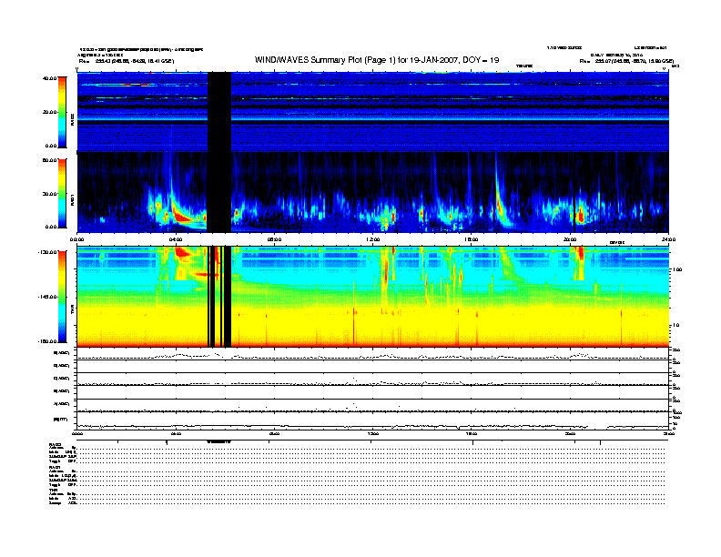Click the WIND/WAVES Summary Plot title
The width and height of the screenshot is (721, 557).
point(377,60)
